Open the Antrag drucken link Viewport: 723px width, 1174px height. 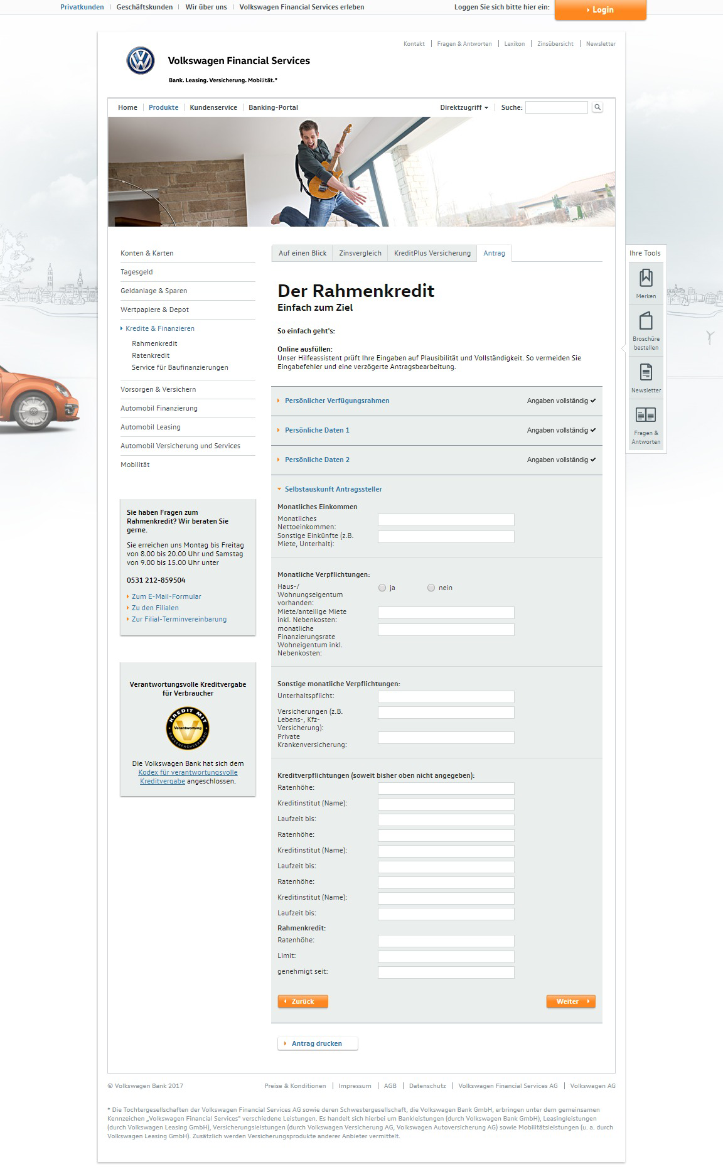tap(317, 1043)
